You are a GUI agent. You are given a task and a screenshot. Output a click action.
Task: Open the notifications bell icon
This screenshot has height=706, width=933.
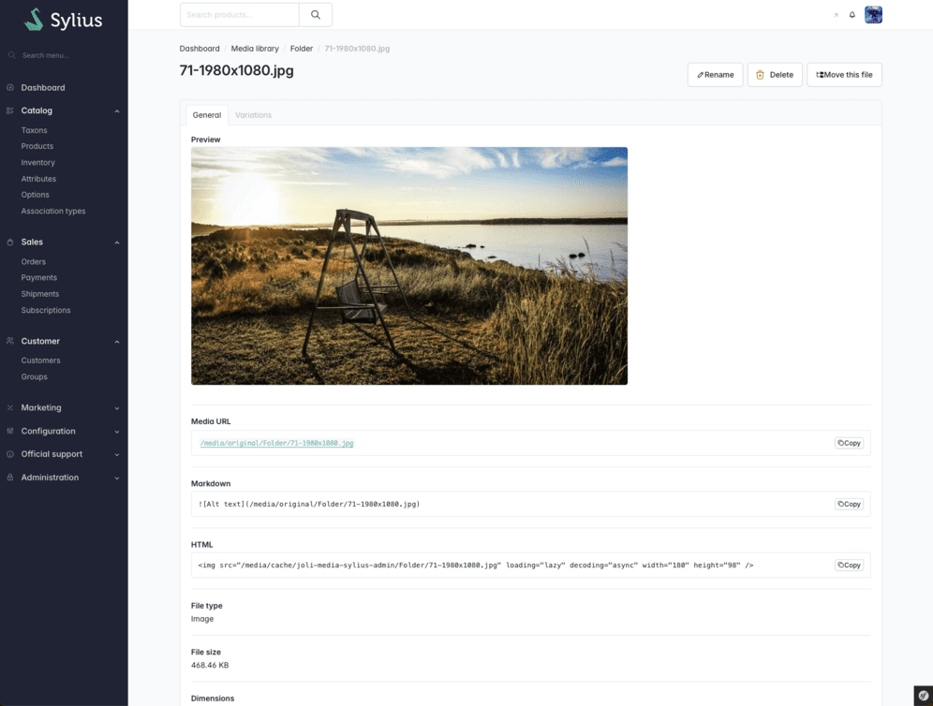[852, 15]
